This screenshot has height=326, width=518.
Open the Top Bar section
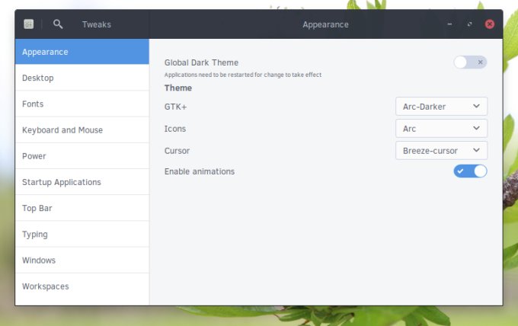[82, 208]
